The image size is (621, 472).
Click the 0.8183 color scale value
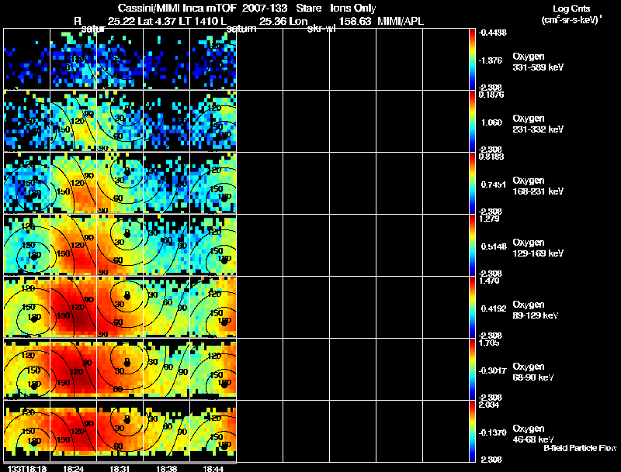coord(491,157)
